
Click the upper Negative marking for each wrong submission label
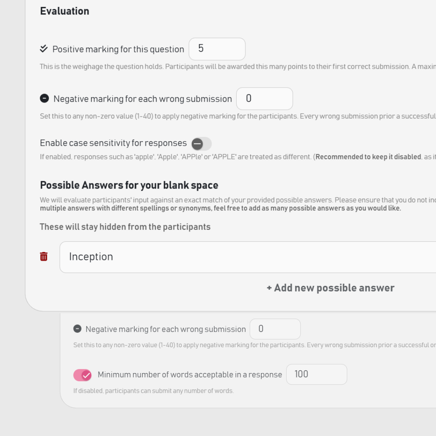143,99
